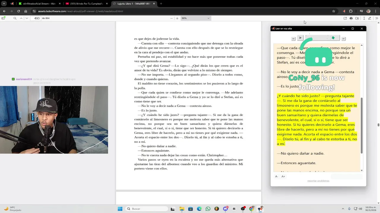The width and height of the screenshot is (380, 213).
Task: Decrease text size with A- button
Action: [276, 176]
